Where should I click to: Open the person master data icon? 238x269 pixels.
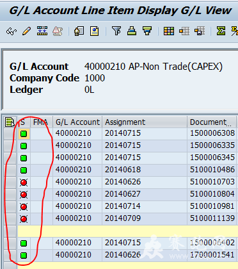79,31
